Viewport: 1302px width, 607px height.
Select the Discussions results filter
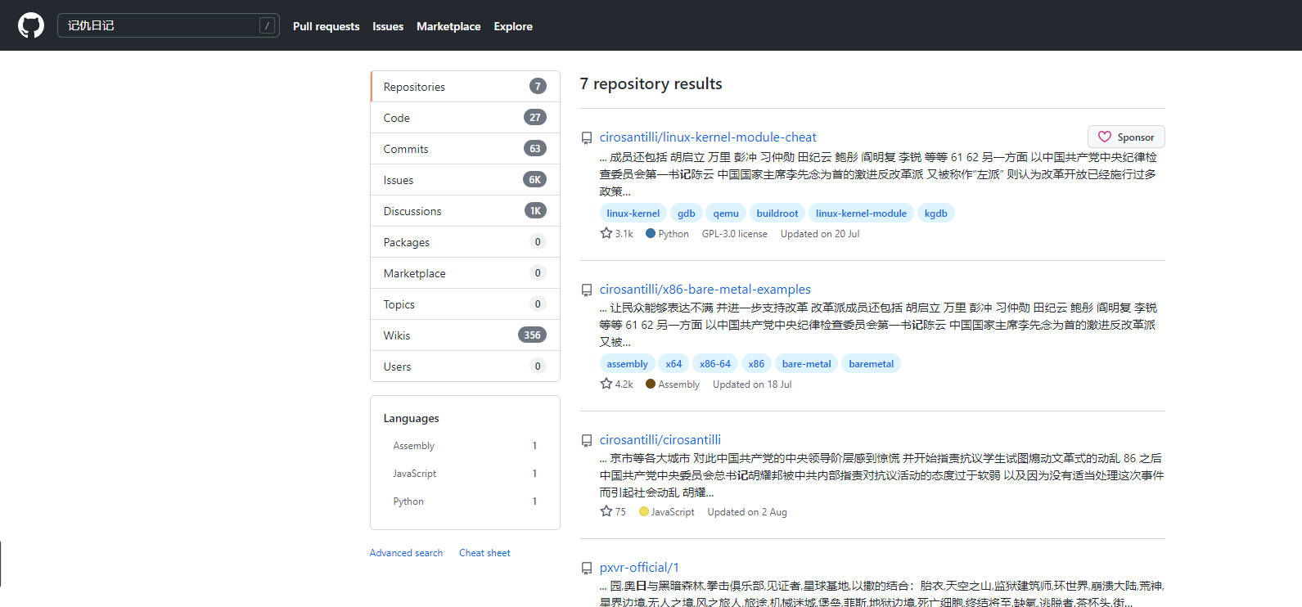pyautogui.click(x=465, y=211)
